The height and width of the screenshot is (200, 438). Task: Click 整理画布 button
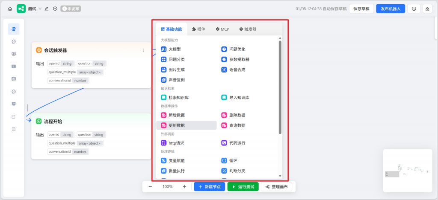click(x=277, y=187)
